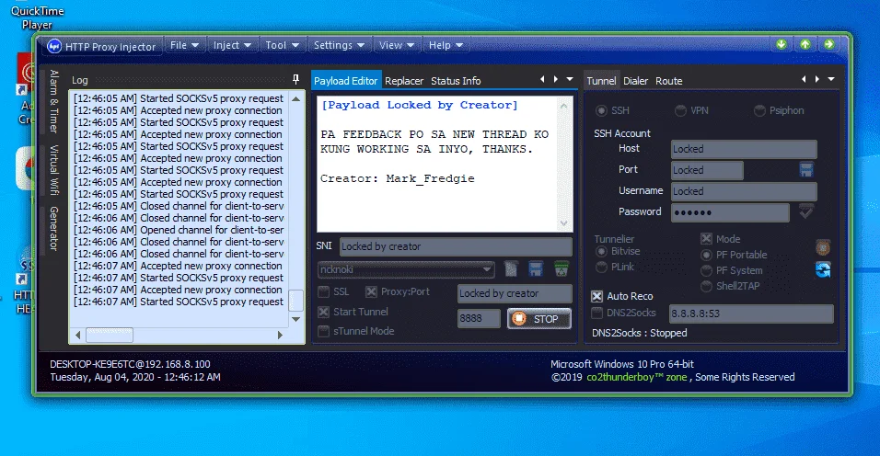Click the blue floppy save icon below SNI
880x456 pixels.
point(536,268)
